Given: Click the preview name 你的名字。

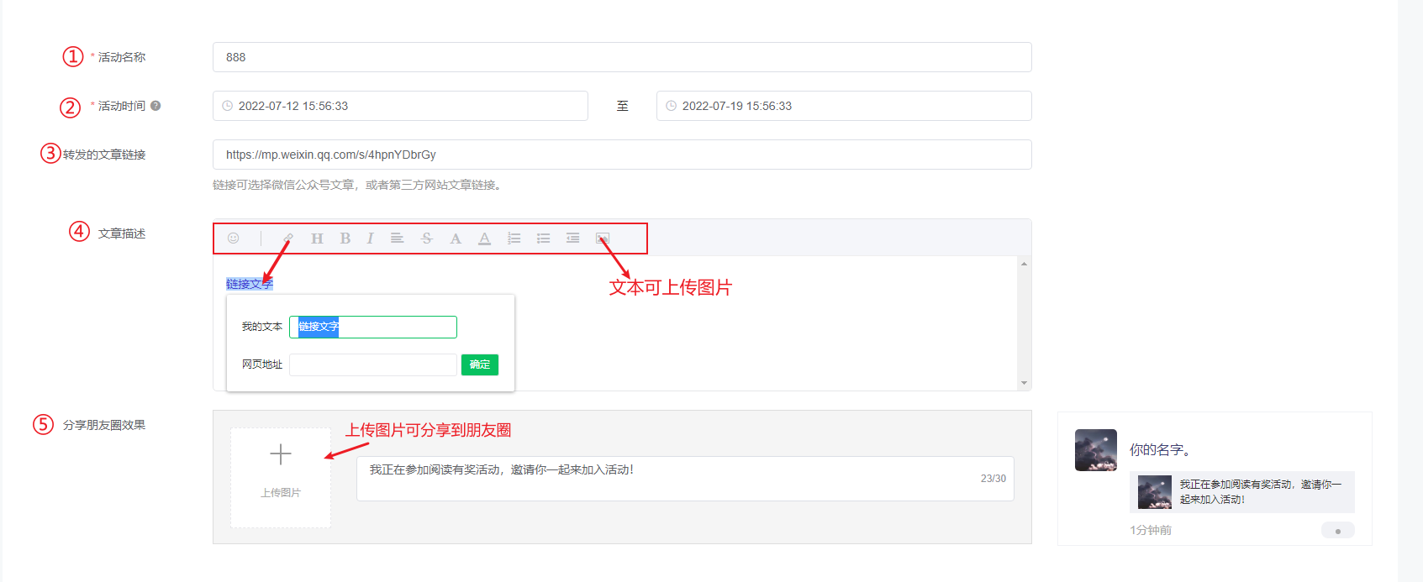Looking at the screenshot, I should pyautogui.click(x=1160, y=450).
